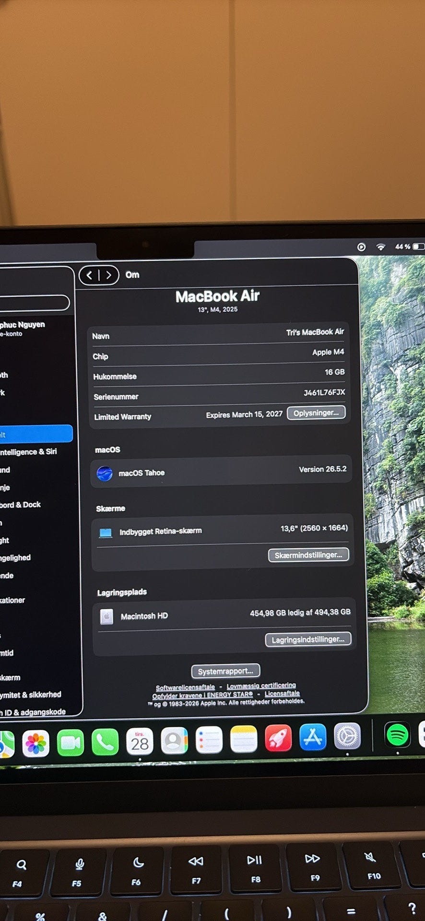Open the Licensaftale link
Viewport: 425px width, 921px height.
(282, 694)
